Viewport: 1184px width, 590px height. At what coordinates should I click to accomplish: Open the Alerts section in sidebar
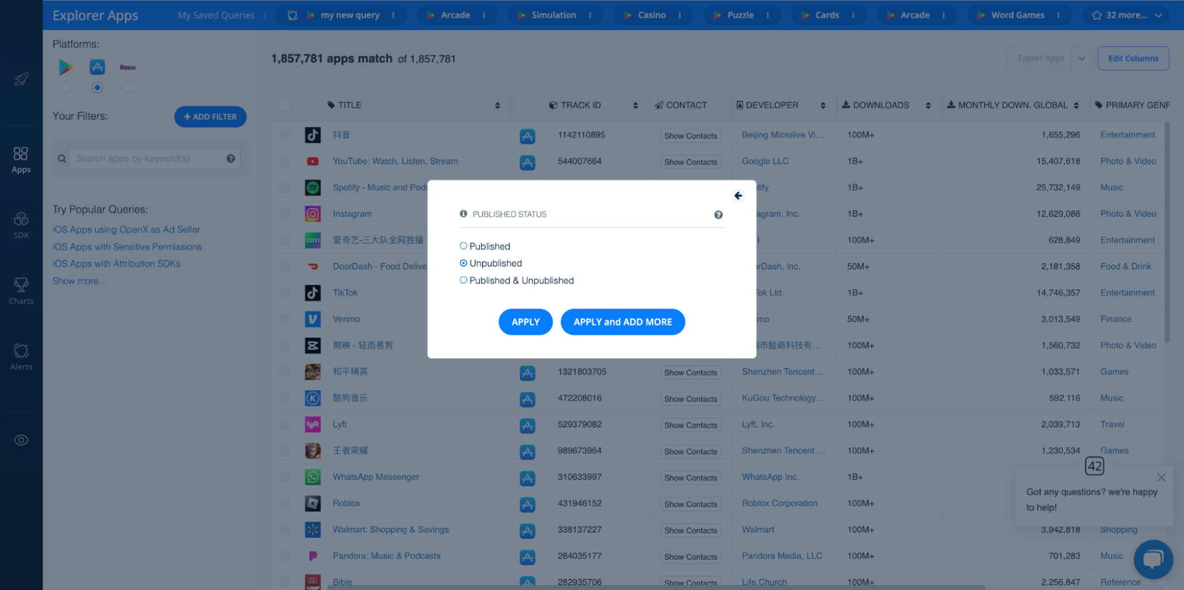[21, 357]
